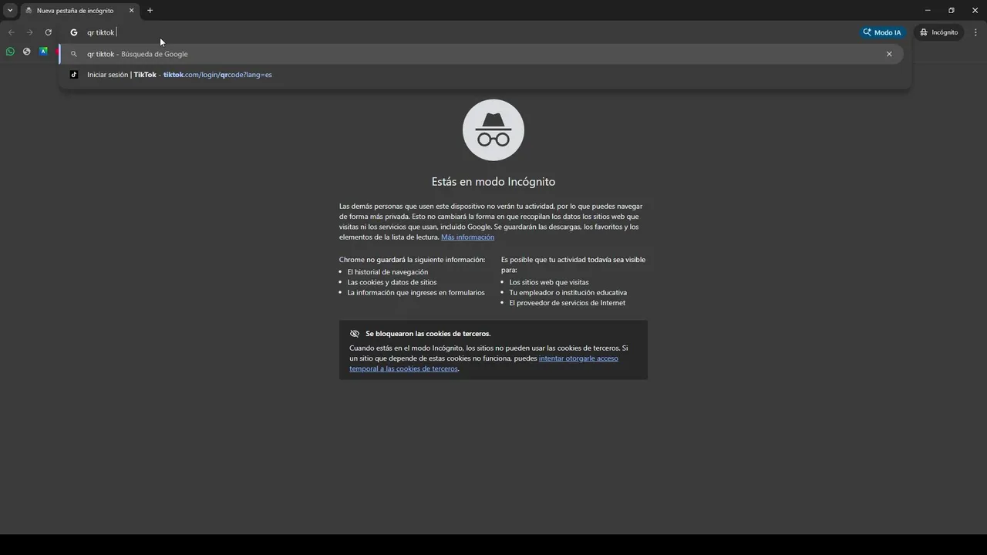The width and height of the screenshot is (987, 555).
Task: Open the Chrome three-dot menu
Action: point(975,32)
